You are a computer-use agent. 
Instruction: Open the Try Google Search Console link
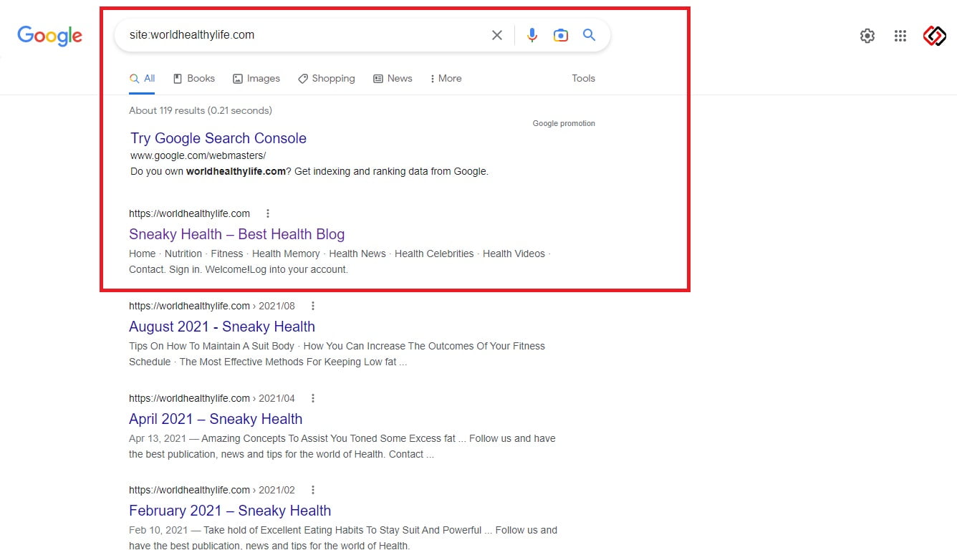[218, 138]
